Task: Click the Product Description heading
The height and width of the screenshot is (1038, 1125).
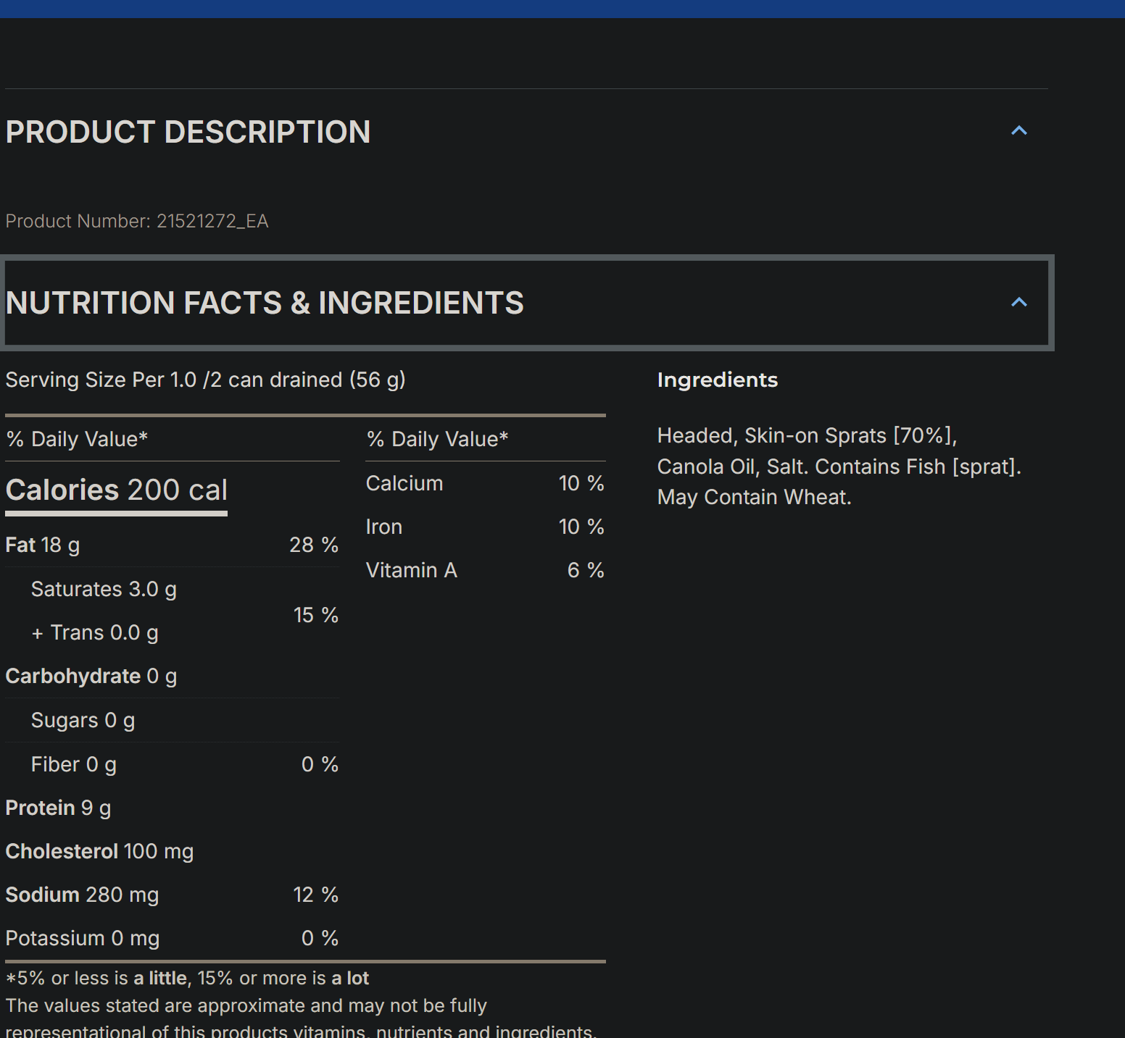Action: 188,132
